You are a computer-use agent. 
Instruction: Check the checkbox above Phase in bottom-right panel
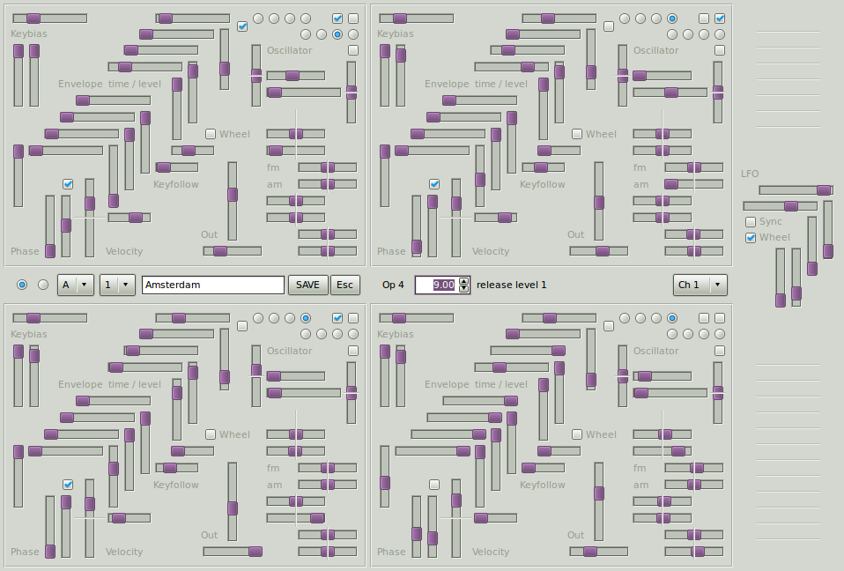[434, 484]
